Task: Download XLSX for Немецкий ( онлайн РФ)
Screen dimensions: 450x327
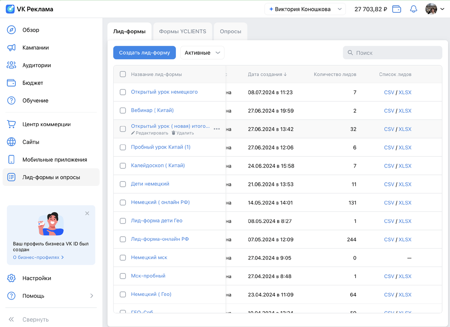Action: click(x=405, y=202)
